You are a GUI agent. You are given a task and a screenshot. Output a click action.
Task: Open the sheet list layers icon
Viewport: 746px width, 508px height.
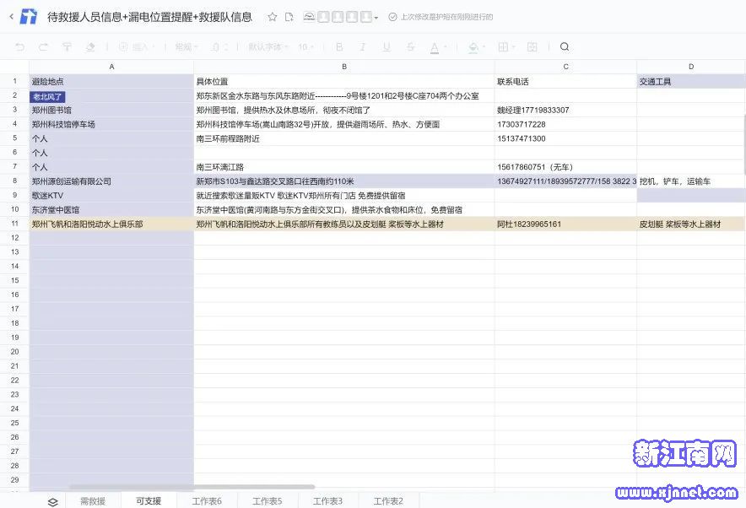[52, 501]
